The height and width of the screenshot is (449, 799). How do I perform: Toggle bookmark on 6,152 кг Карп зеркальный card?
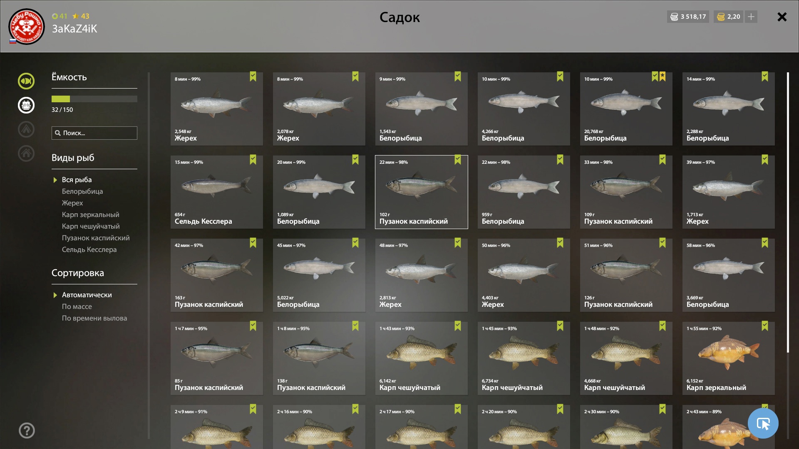point(765,326)
